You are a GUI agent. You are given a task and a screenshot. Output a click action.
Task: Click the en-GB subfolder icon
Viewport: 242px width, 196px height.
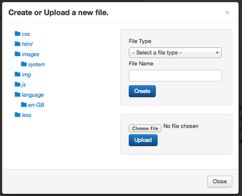coord(24,105)
